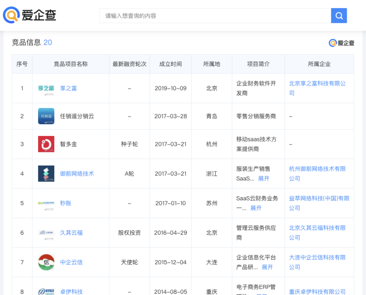
Task: Click the 种子轮 funding round cell
Action: coord(129,144)
